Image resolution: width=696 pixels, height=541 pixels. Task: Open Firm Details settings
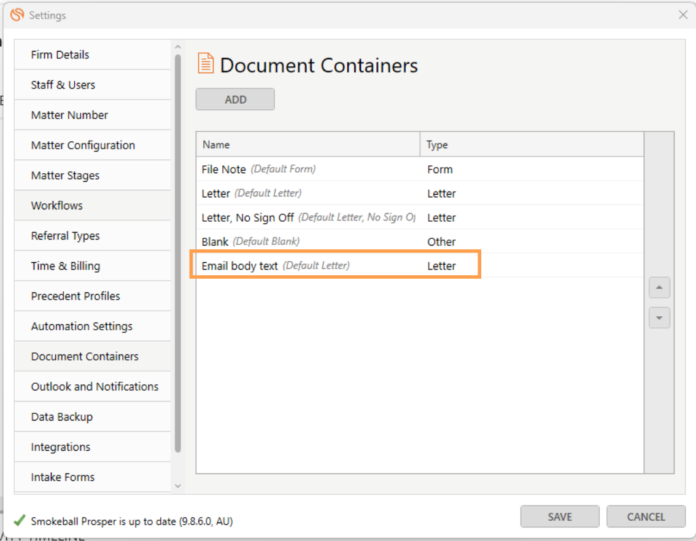pyautogui.click(x=92, y=55)
